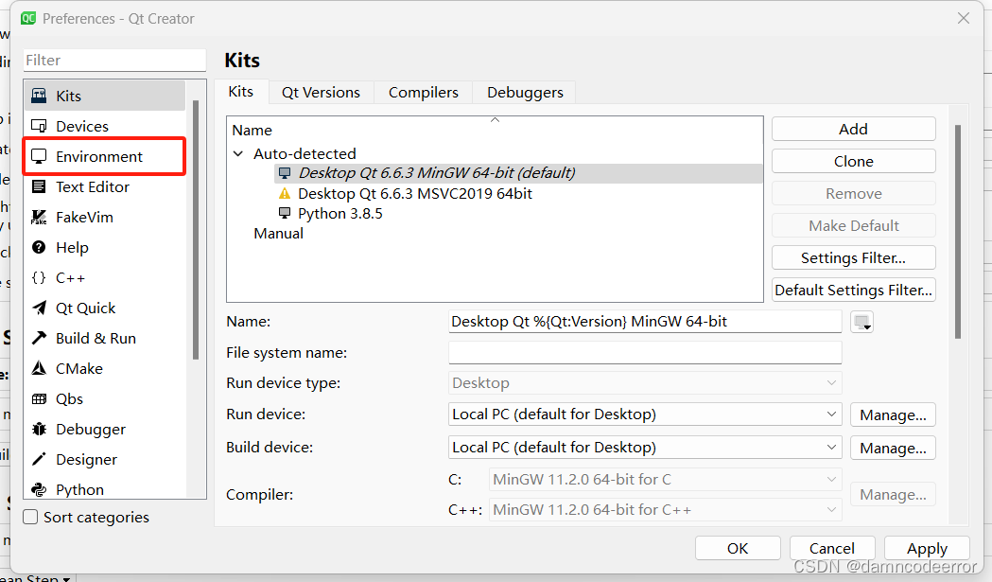Click the File system name field
Screen dimensions: 992x582
tap(645, 353)
